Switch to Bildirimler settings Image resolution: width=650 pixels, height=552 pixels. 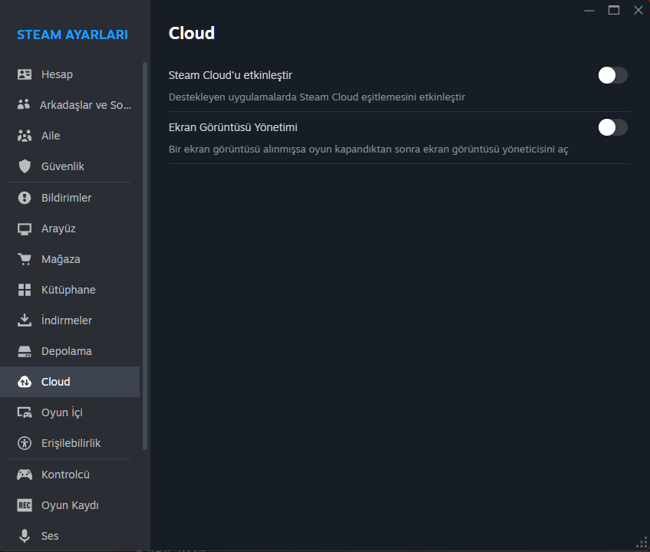click(70, 198)
